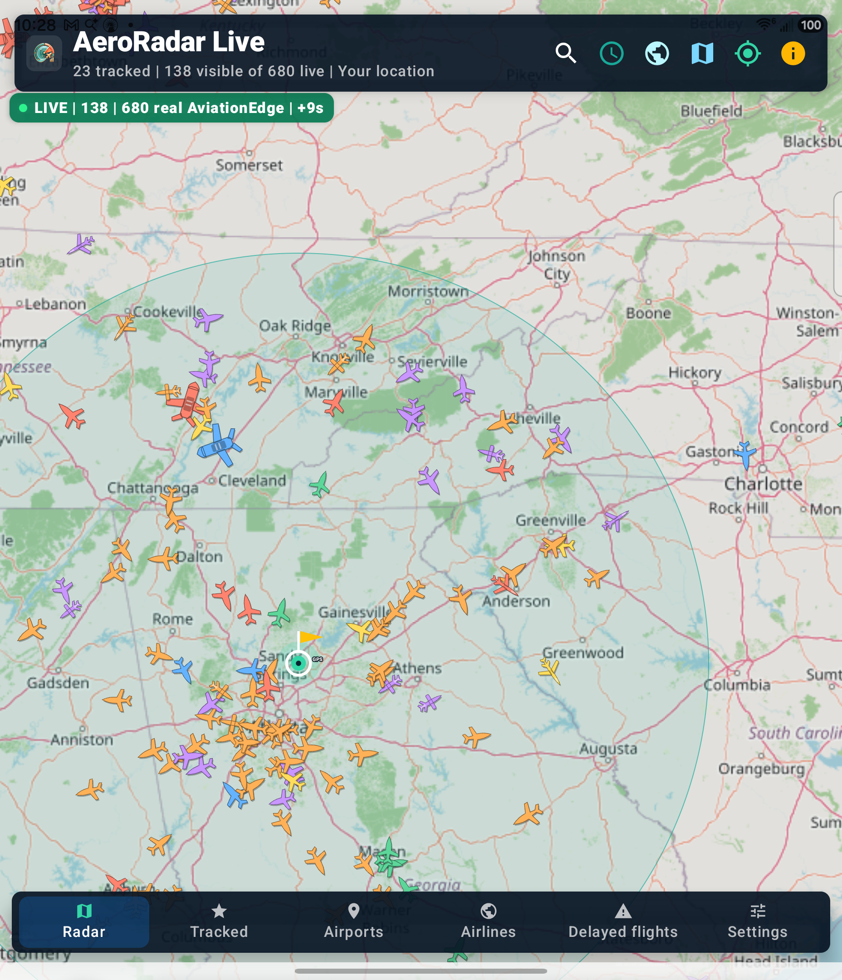The height and width of the screenshot is (980, 842).
Task: Select the GPS location marker
Action: (x=299, y=663)
